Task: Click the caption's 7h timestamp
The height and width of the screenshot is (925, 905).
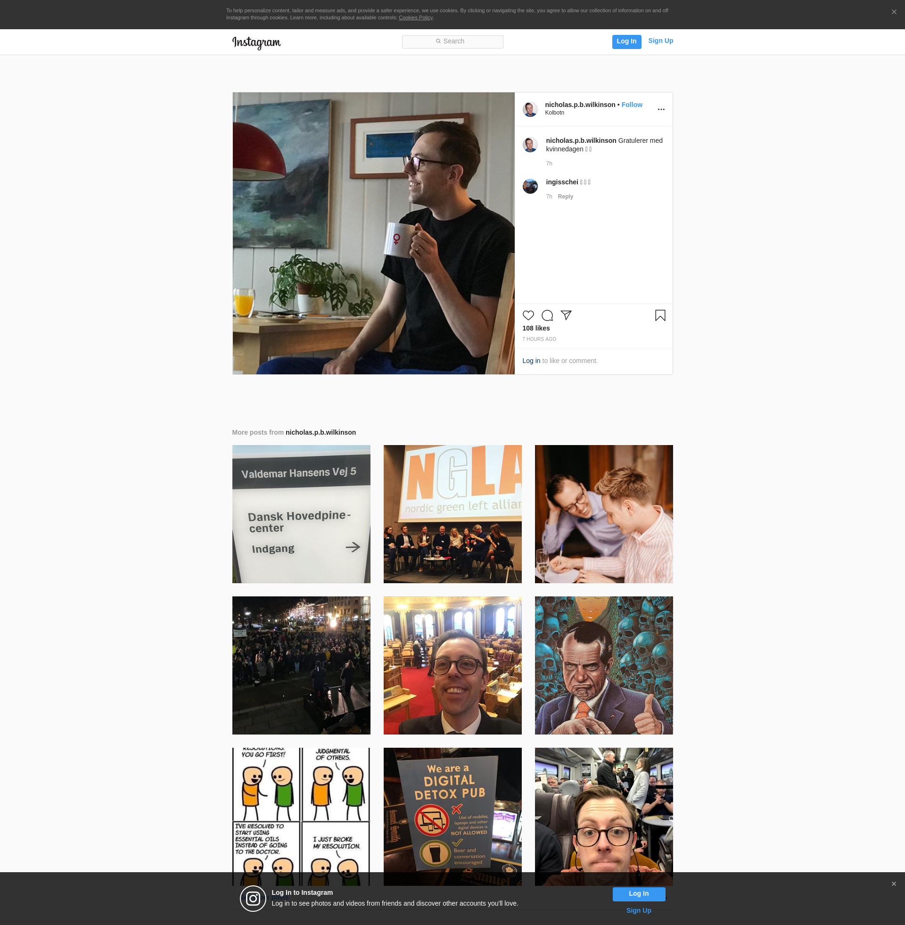Action: click(549, 164)
